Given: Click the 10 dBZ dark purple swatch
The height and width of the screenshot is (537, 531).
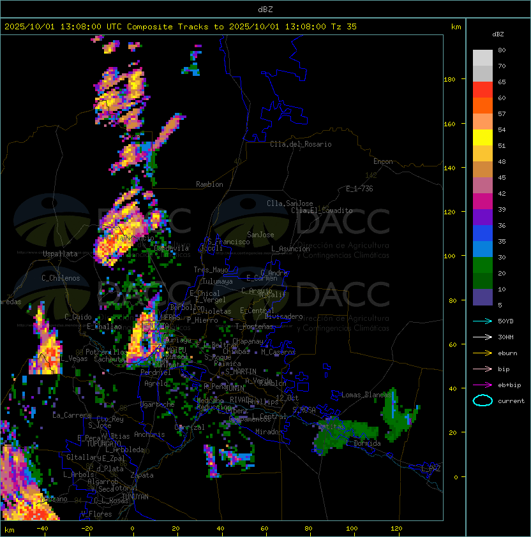Looking at the screenshot, I should [482, 297].
